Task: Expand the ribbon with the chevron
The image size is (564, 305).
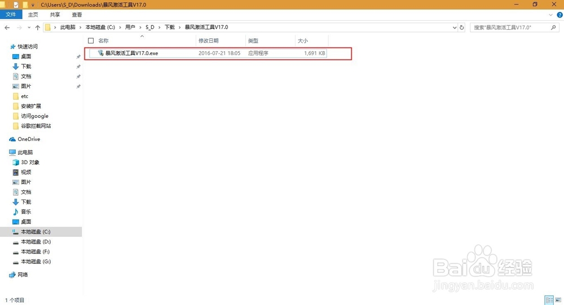Action: coord(550,15)
